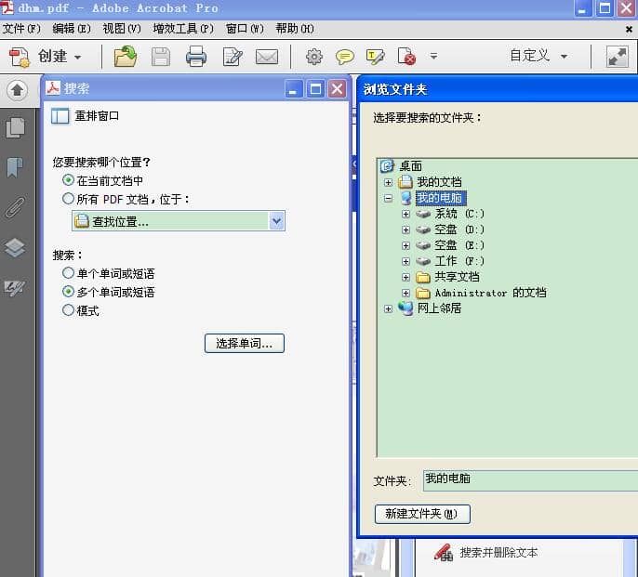
Task: Click the Delete page icon
Action: (x=406, y=57)
